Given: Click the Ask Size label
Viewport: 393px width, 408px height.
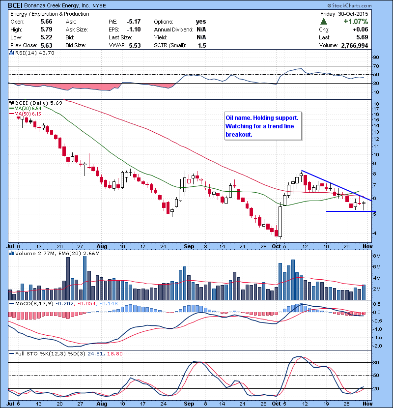Looking at the screenshot, I should pos(77,29).
